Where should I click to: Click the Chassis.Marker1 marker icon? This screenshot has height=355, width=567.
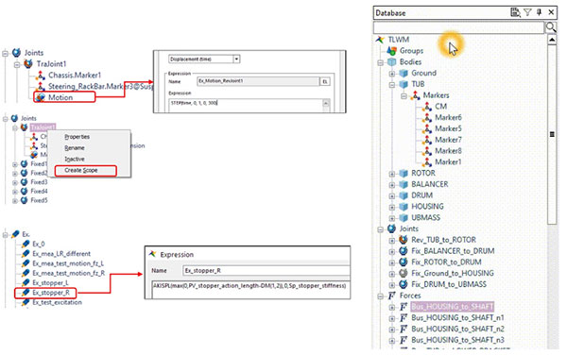click(41, 76)
